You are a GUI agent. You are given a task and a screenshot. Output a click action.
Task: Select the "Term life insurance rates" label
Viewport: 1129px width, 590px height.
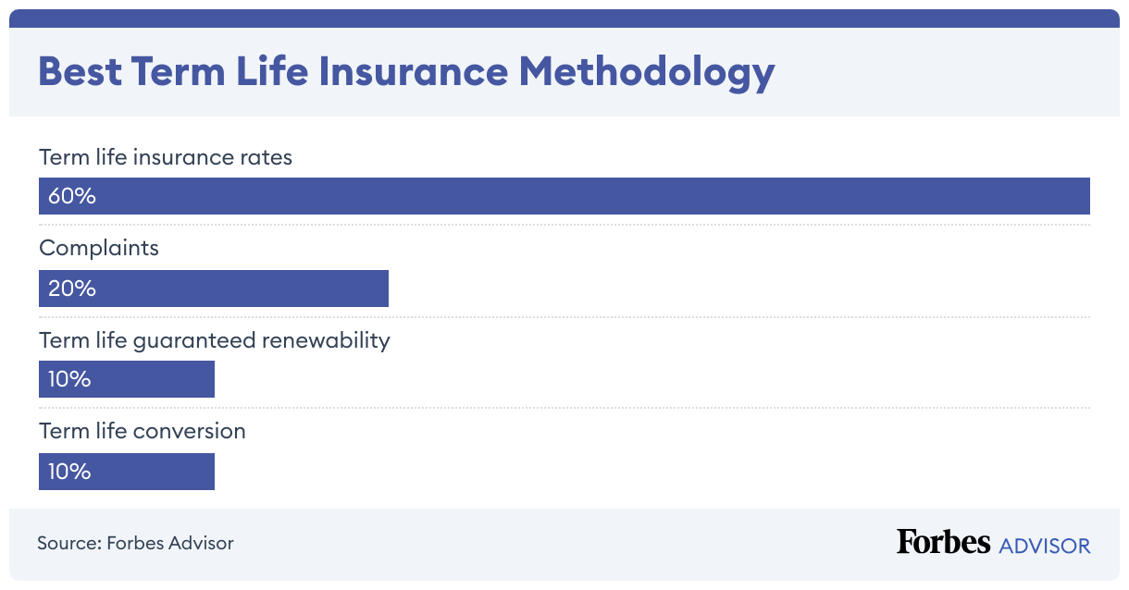coord(166,157)
